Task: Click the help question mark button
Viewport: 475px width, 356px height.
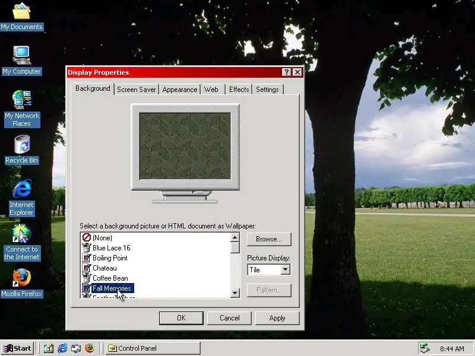Action: click(x=286, y=72)
